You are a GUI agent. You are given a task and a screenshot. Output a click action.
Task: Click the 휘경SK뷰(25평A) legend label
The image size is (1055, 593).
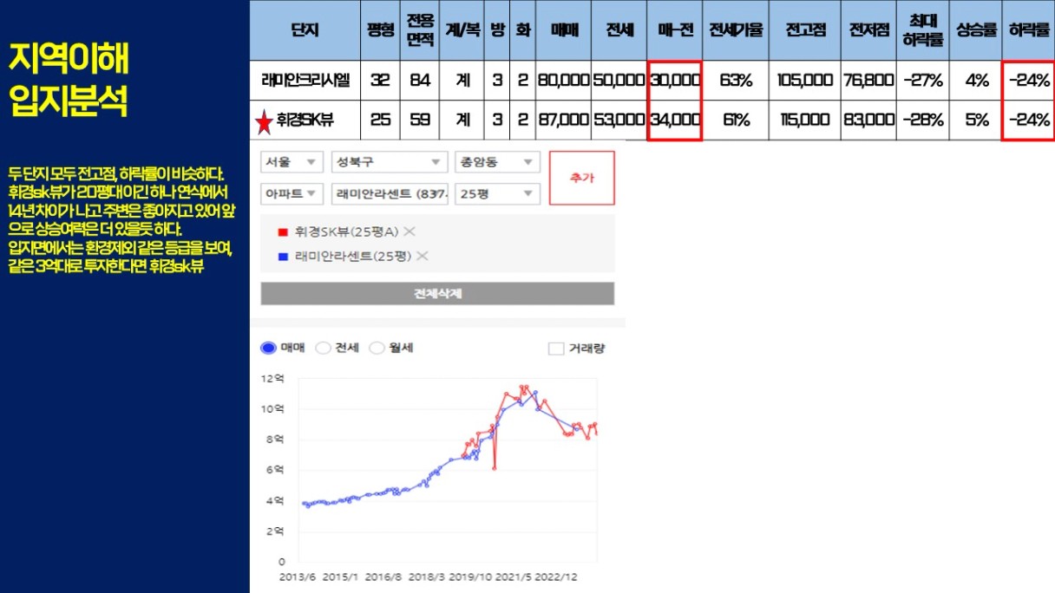coord(346,231)
